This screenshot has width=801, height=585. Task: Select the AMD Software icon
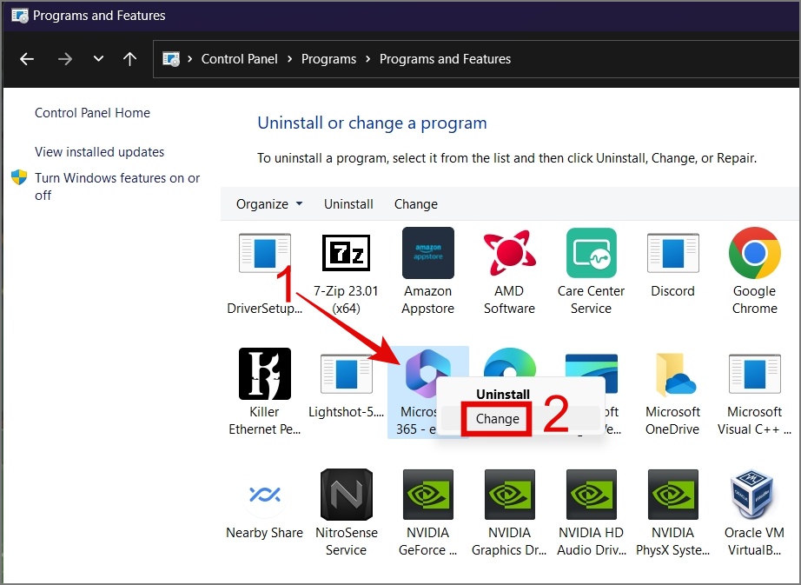click(509, 253)
